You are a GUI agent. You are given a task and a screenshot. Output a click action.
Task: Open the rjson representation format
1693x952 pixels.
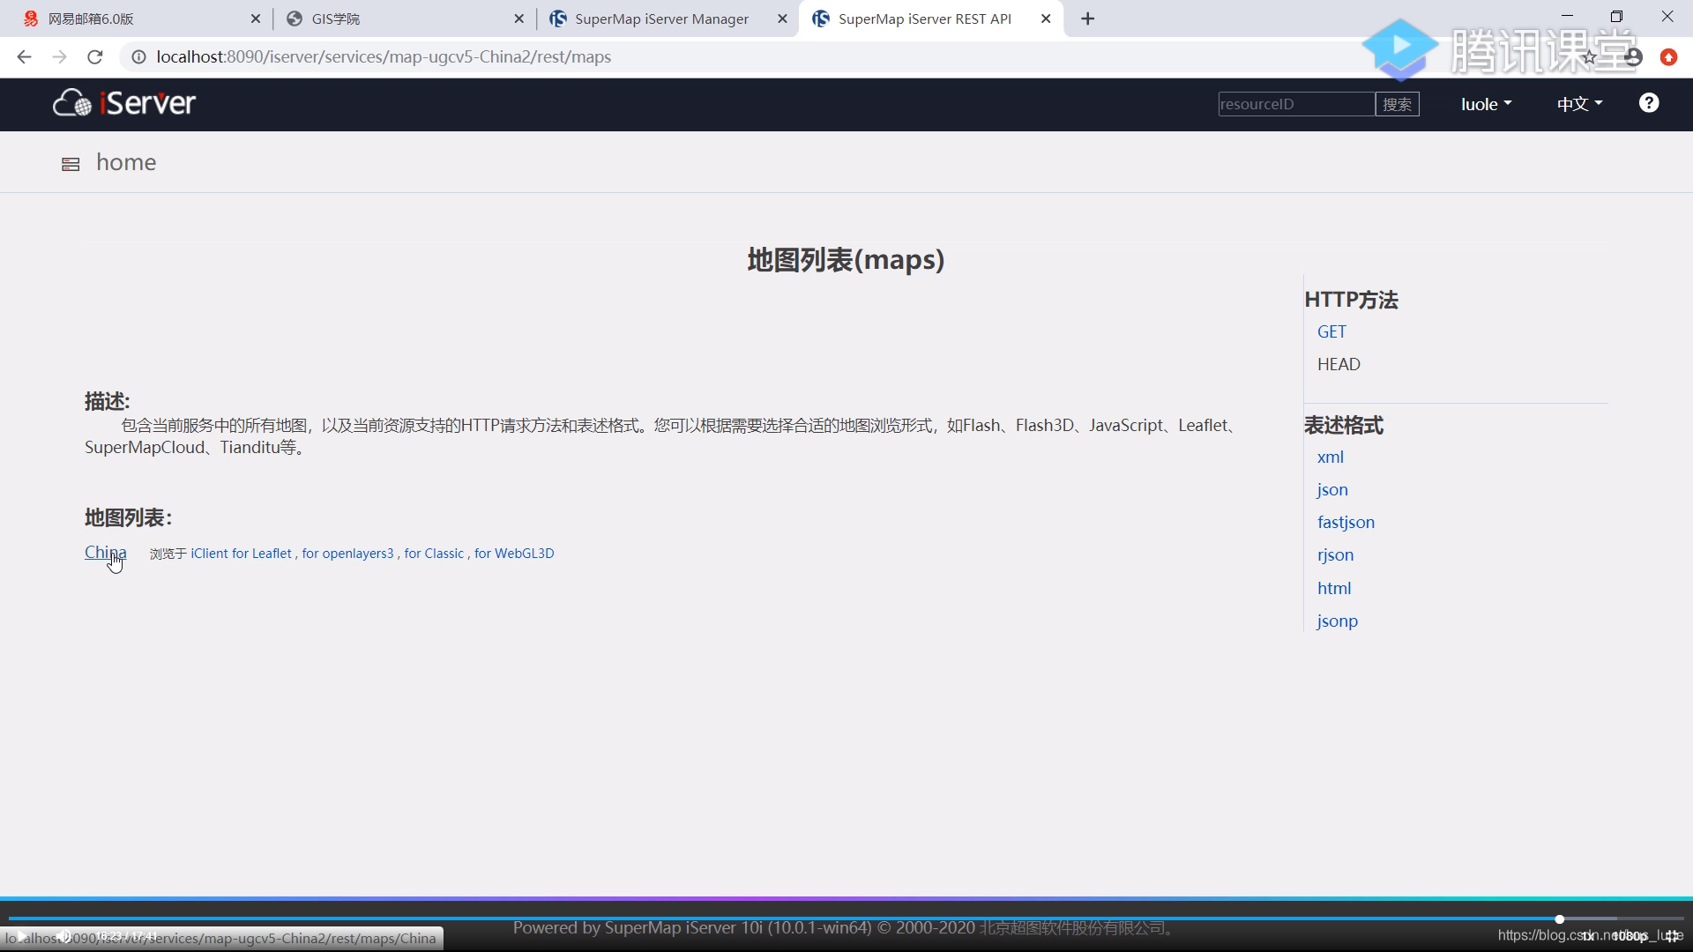coord(1335,555)
